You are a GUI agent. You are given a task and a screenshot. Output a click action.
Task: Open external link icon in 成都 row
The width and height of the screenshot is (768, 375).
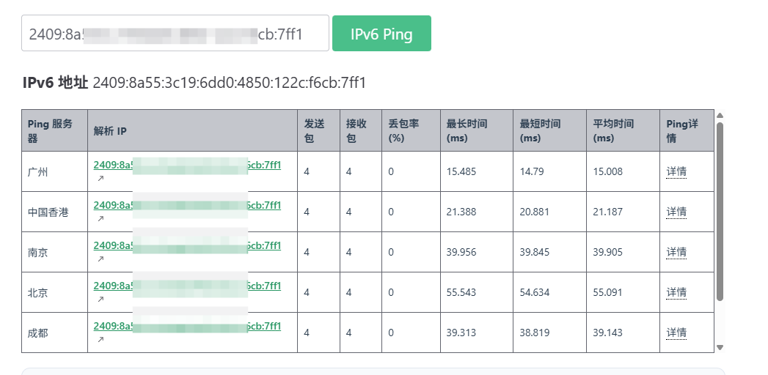pos(100,339)
